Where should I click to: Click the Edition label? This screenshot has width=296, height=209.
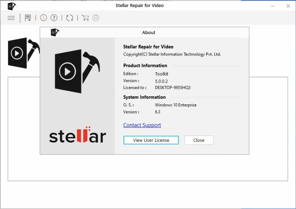click(131, 74)
